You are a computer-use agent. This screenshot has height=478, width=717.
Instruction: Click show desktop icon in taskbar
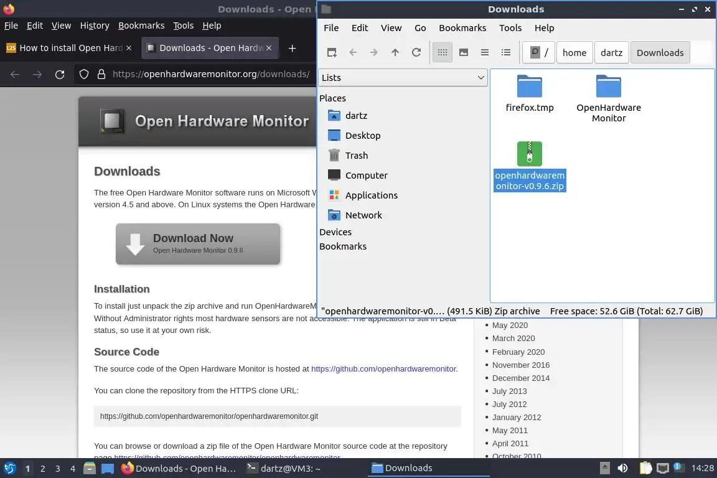(108, 469)
